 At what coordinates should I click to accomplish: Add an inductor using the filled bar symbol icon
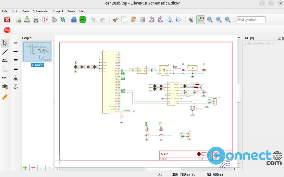pos(16,51)
